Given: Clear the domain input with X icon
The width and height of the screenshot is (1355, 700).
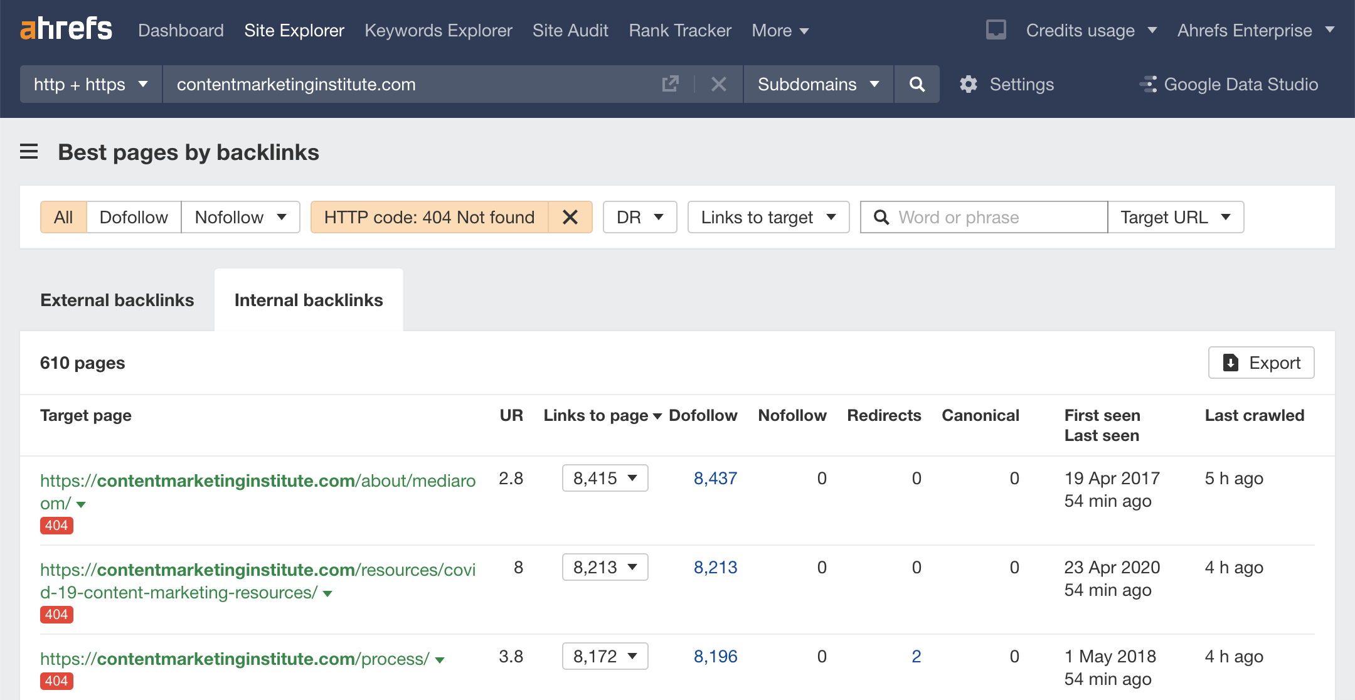Looking at the screenshot, I should click(x=719, y=84).
